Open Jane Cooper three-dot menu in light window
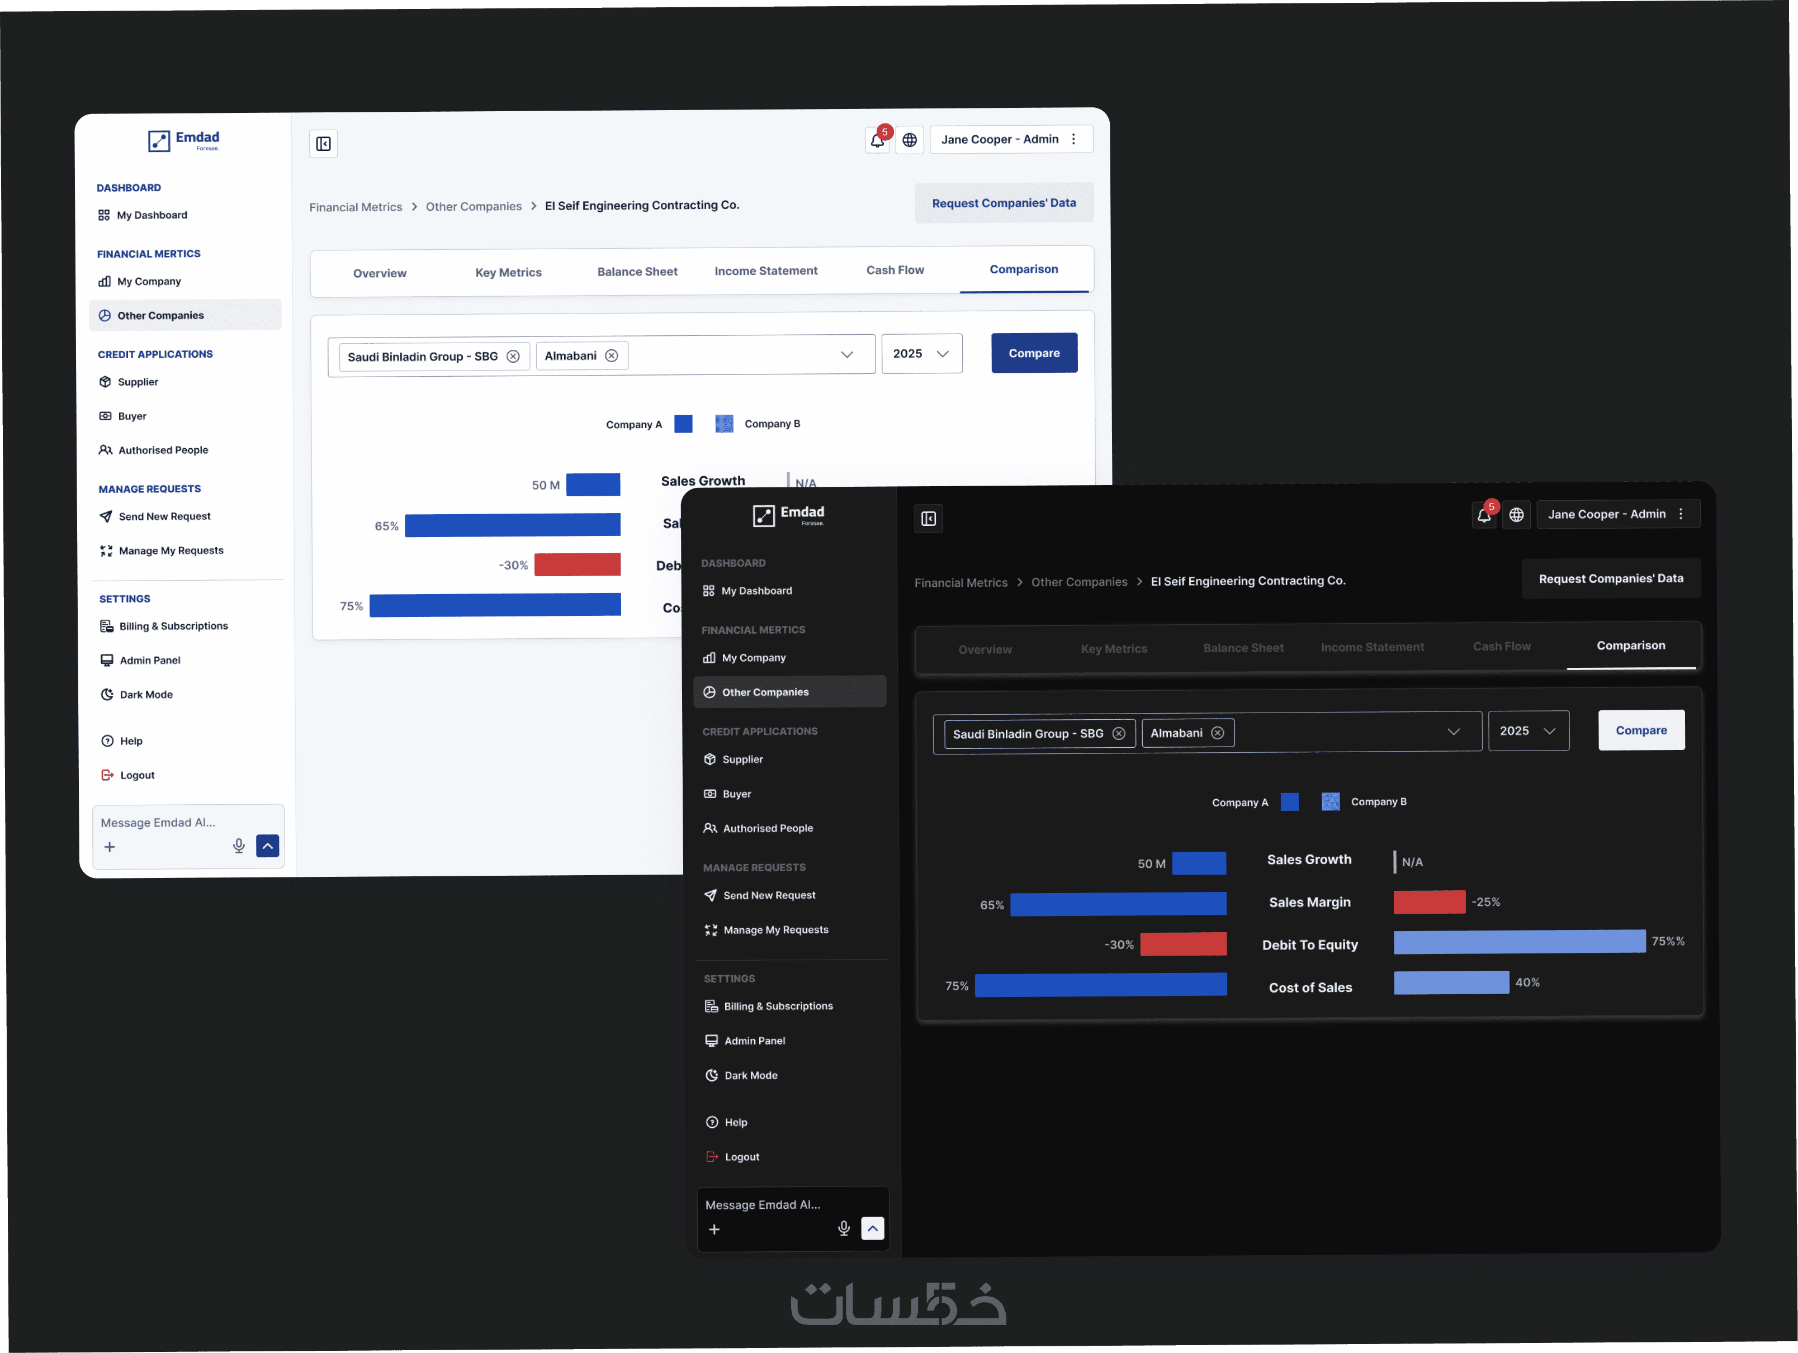Screen dimensions: 1798x1353 (x=1074, y=139)
